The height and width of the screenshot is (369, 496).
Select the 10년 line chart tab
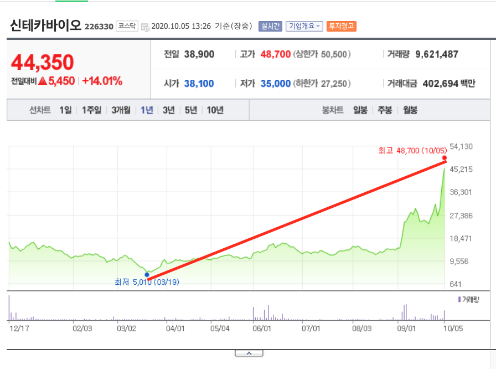215,110
